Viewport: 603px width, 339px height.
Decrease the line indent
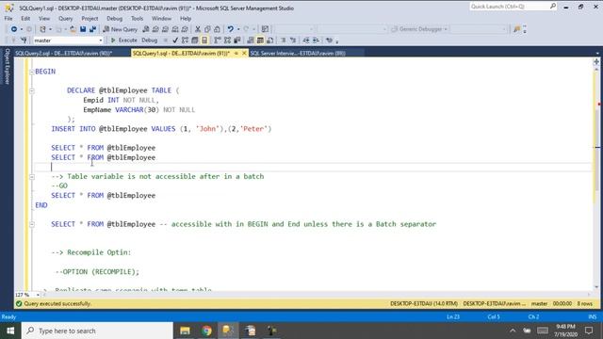click(306, 40)
